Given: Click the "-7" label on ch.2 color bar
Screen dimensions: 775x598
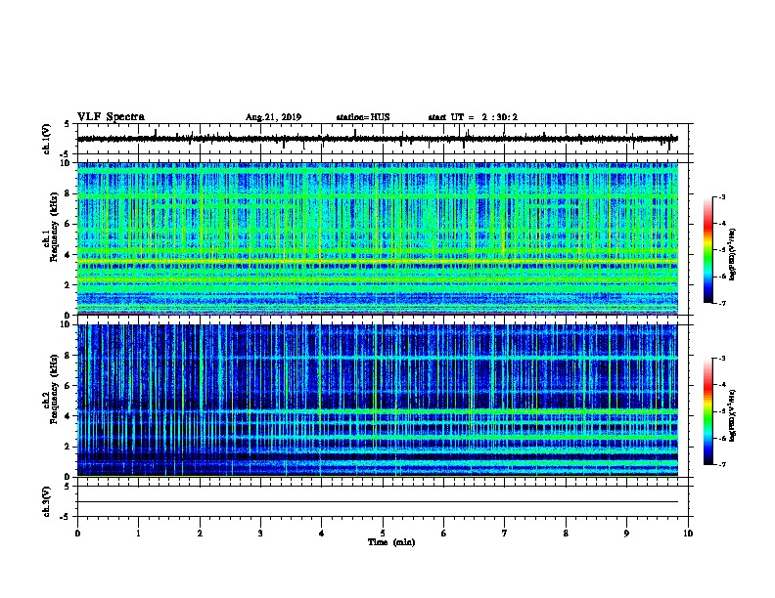Looking at the screenshot, I should (x=722, y=464).
